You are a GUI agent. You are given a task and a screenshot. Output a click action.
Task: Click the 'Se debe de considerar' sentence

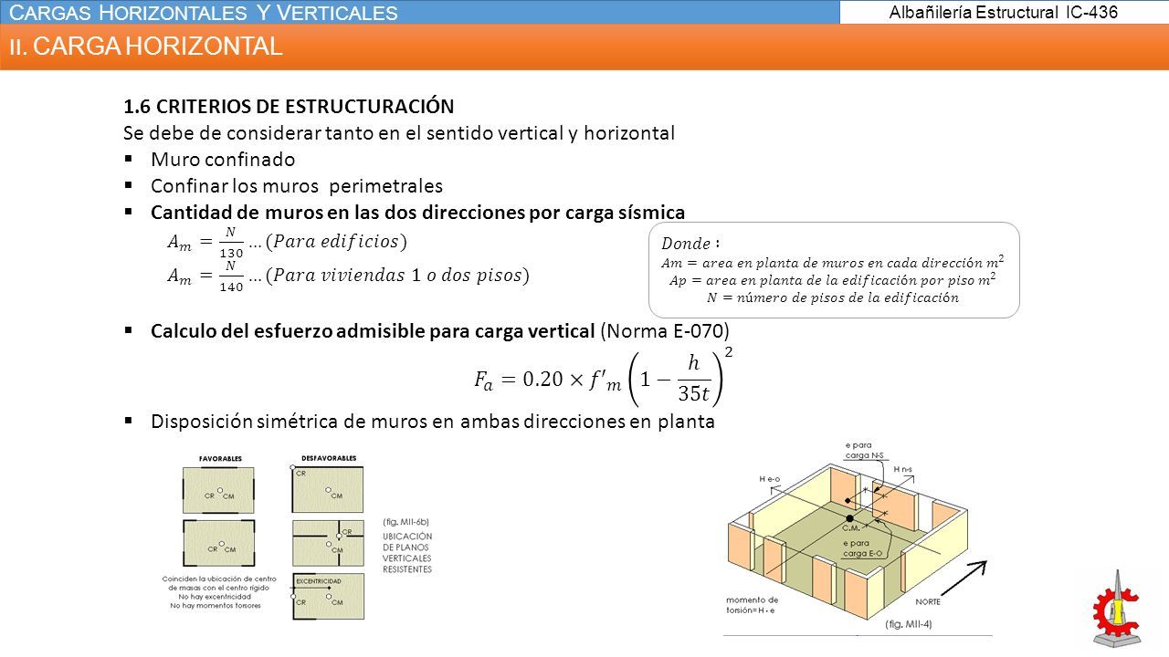coord(399,133)
